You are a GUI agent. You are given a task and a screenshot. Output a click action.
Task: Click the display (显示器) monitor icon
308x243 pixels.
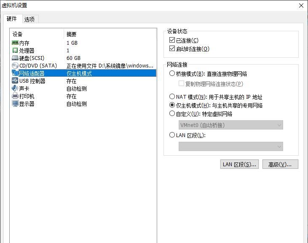coord(15,104)
